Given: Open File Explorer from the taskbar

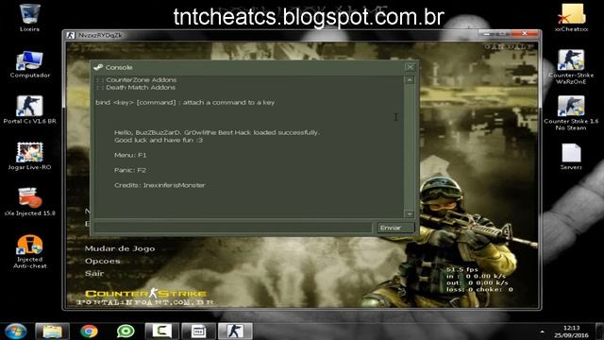Looking at the screenshot, I should [53, 331].
